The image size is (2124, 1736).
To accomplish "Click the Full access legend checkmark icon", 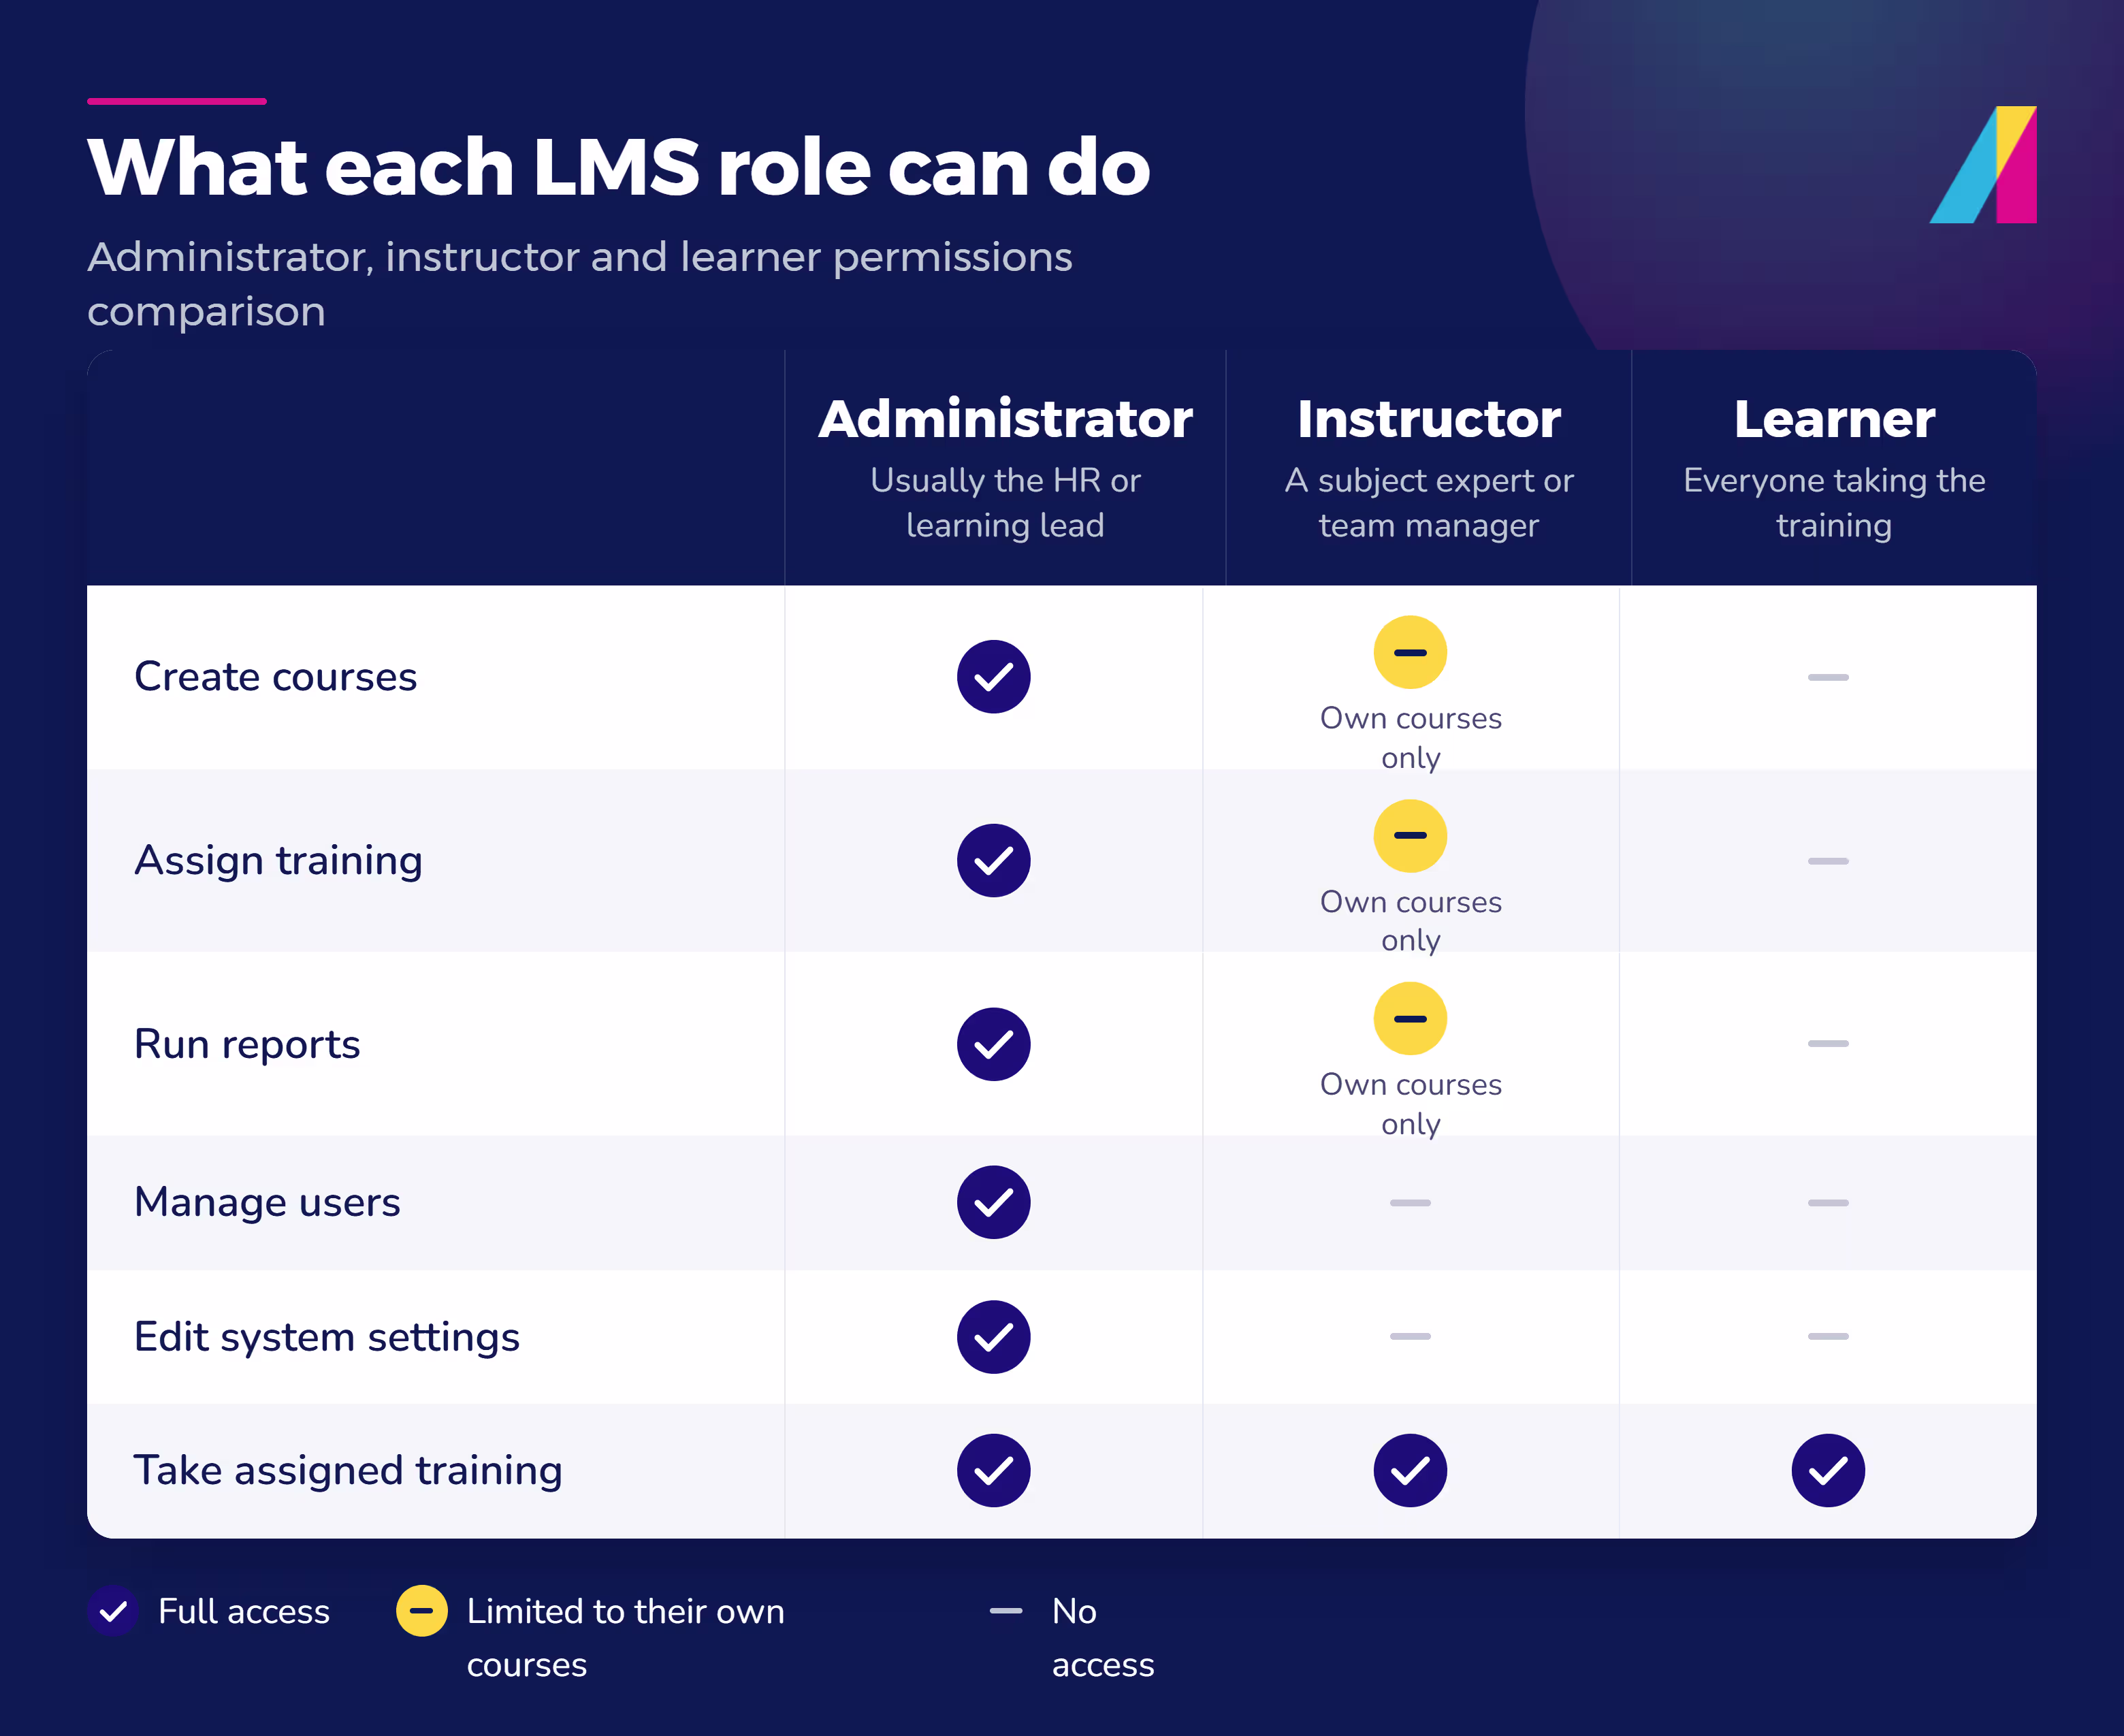I will click(113, 1610).
